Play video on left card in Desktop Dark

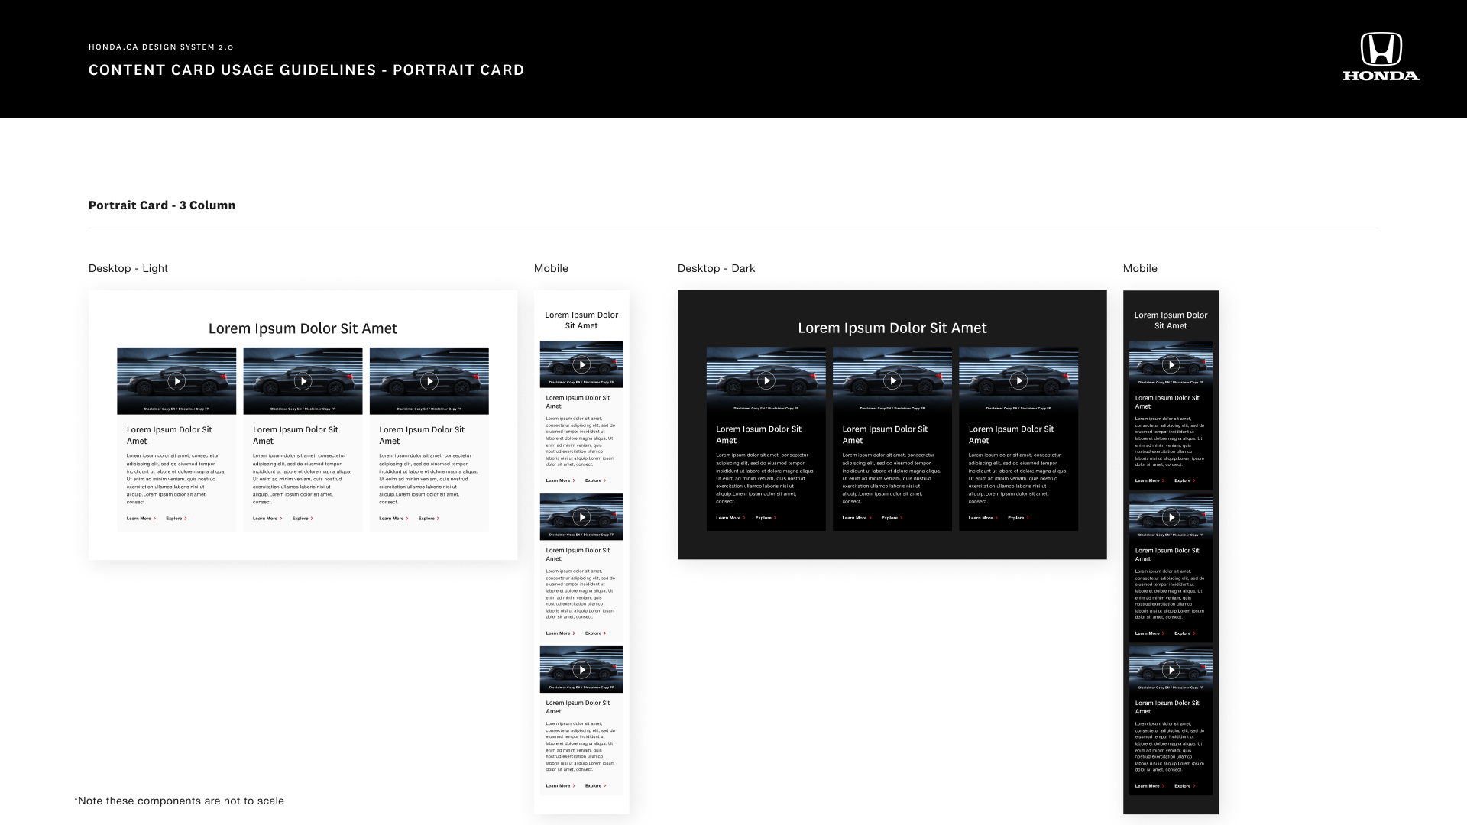point(766,380)
